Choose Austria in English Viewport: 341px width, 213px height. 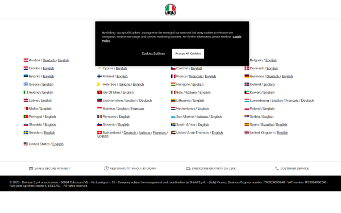point(64,60)
